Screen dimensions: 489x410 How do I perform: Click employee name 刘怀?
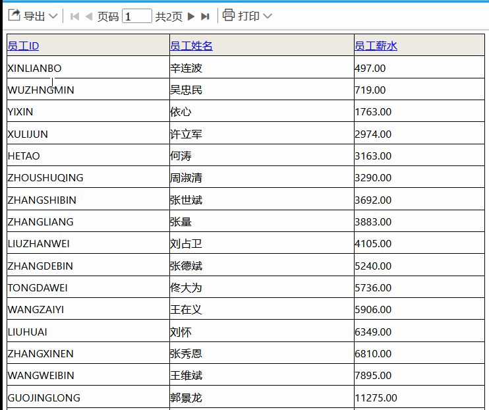(181, 332)
